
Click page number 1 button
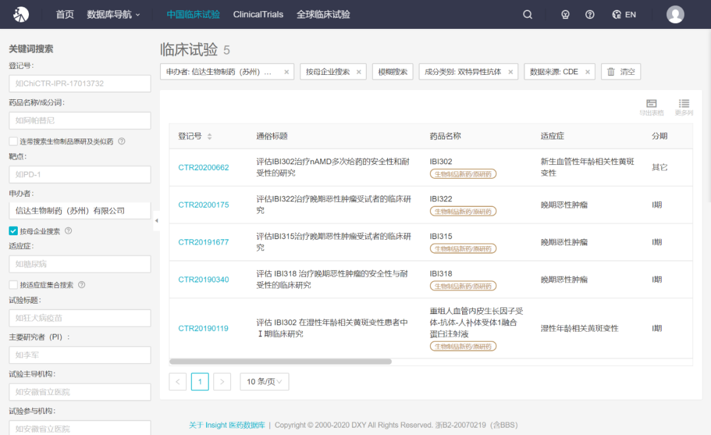(x=200, y=382)
